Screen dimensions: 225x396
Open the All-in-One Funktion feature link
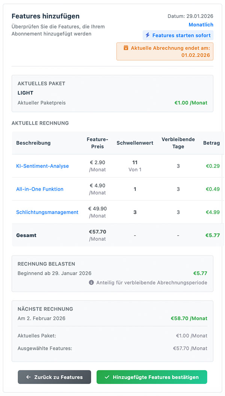(x=40, y=189)
